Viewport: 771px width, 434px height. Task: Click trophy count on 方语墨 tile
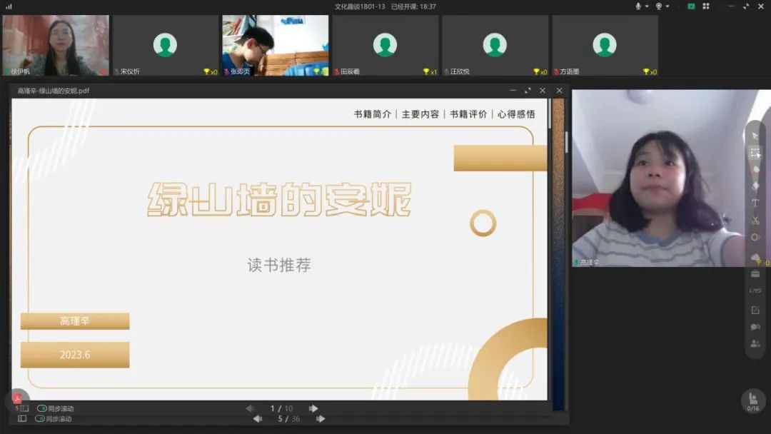650,72
